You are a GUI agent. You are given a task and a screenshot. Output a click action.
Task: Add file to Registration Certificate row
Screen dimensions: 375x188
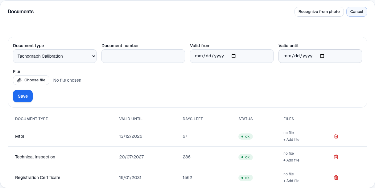[291, 181]
